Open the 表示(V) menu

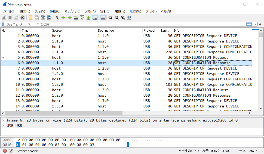point(40,11)
